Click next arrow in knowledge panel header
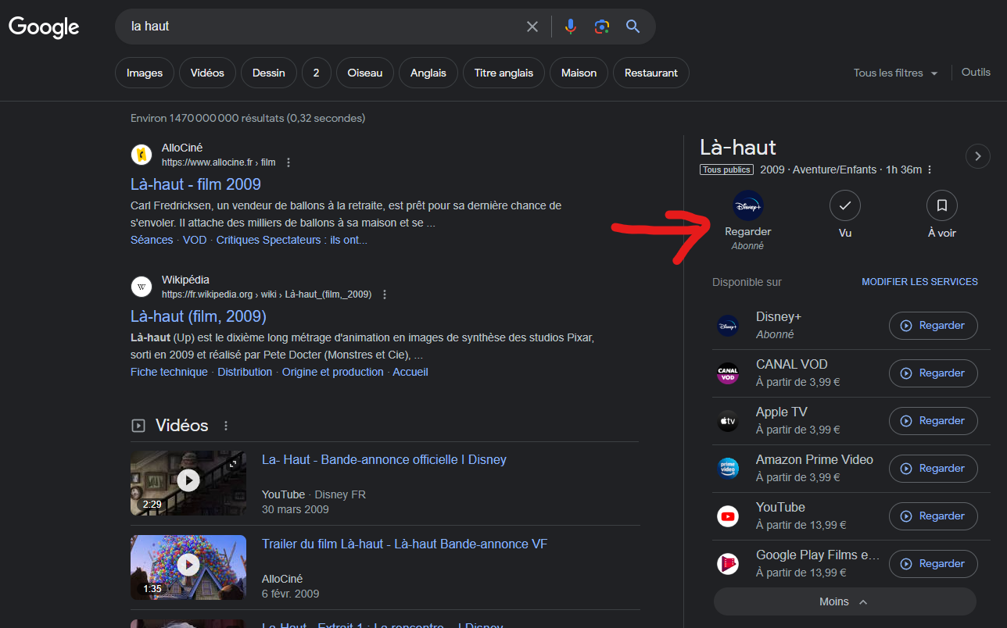Screen dimensions: 1007x628 pyautogui.click(x=977, y=156)
